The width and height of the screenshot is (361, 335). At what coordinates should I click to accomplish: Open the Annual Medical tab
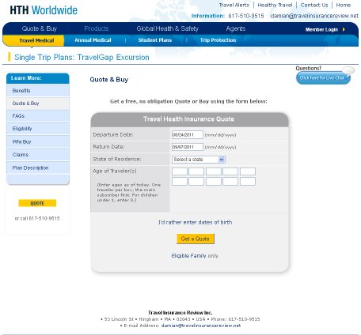pyautogui.click(x=93, y=40)
